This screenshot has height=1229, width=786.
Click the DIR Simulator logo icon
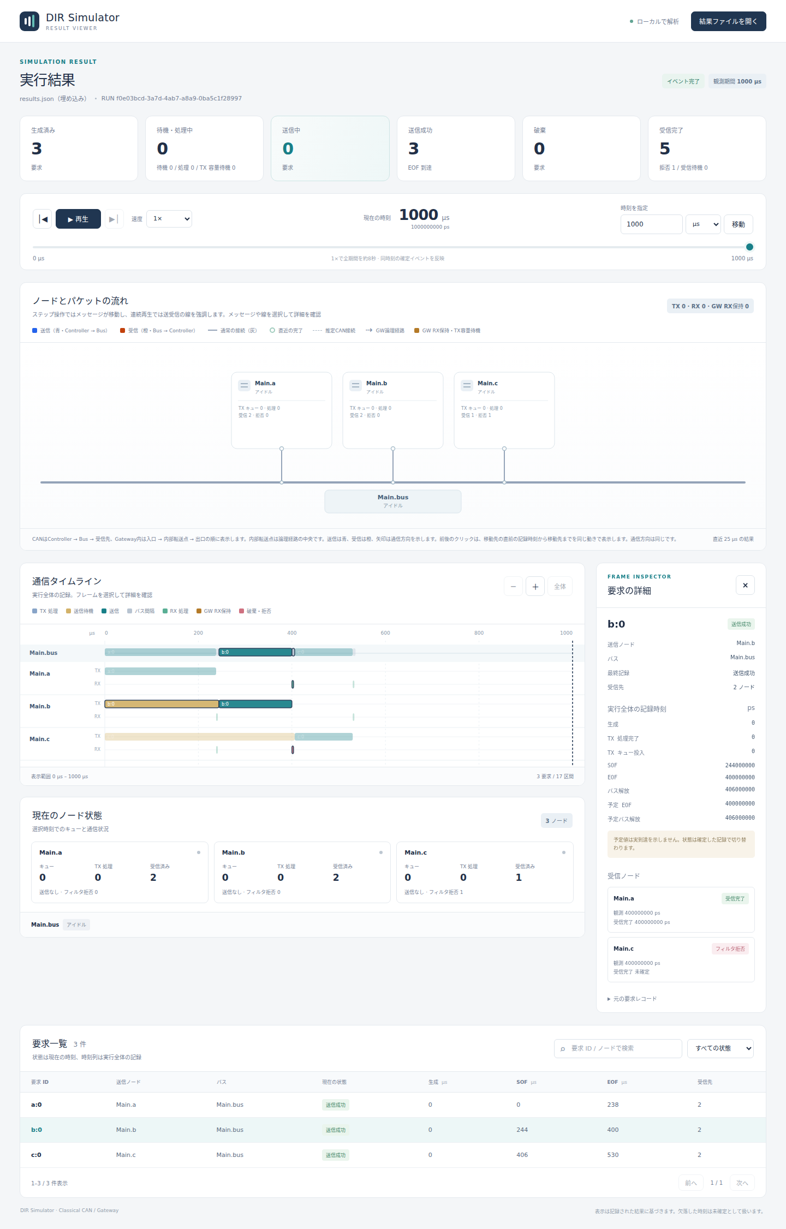point(29,21)
